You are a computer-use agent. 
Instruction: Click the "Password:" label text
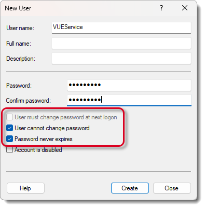pos(19,86)
